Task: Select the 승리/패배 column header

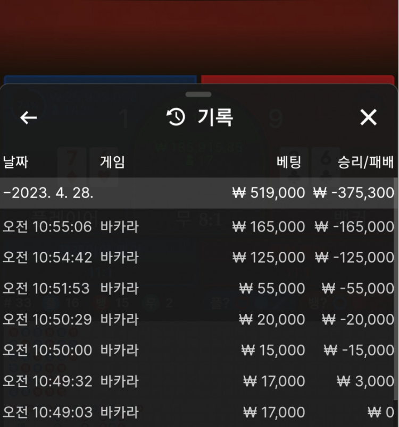Action: click(x=365, y=163)
